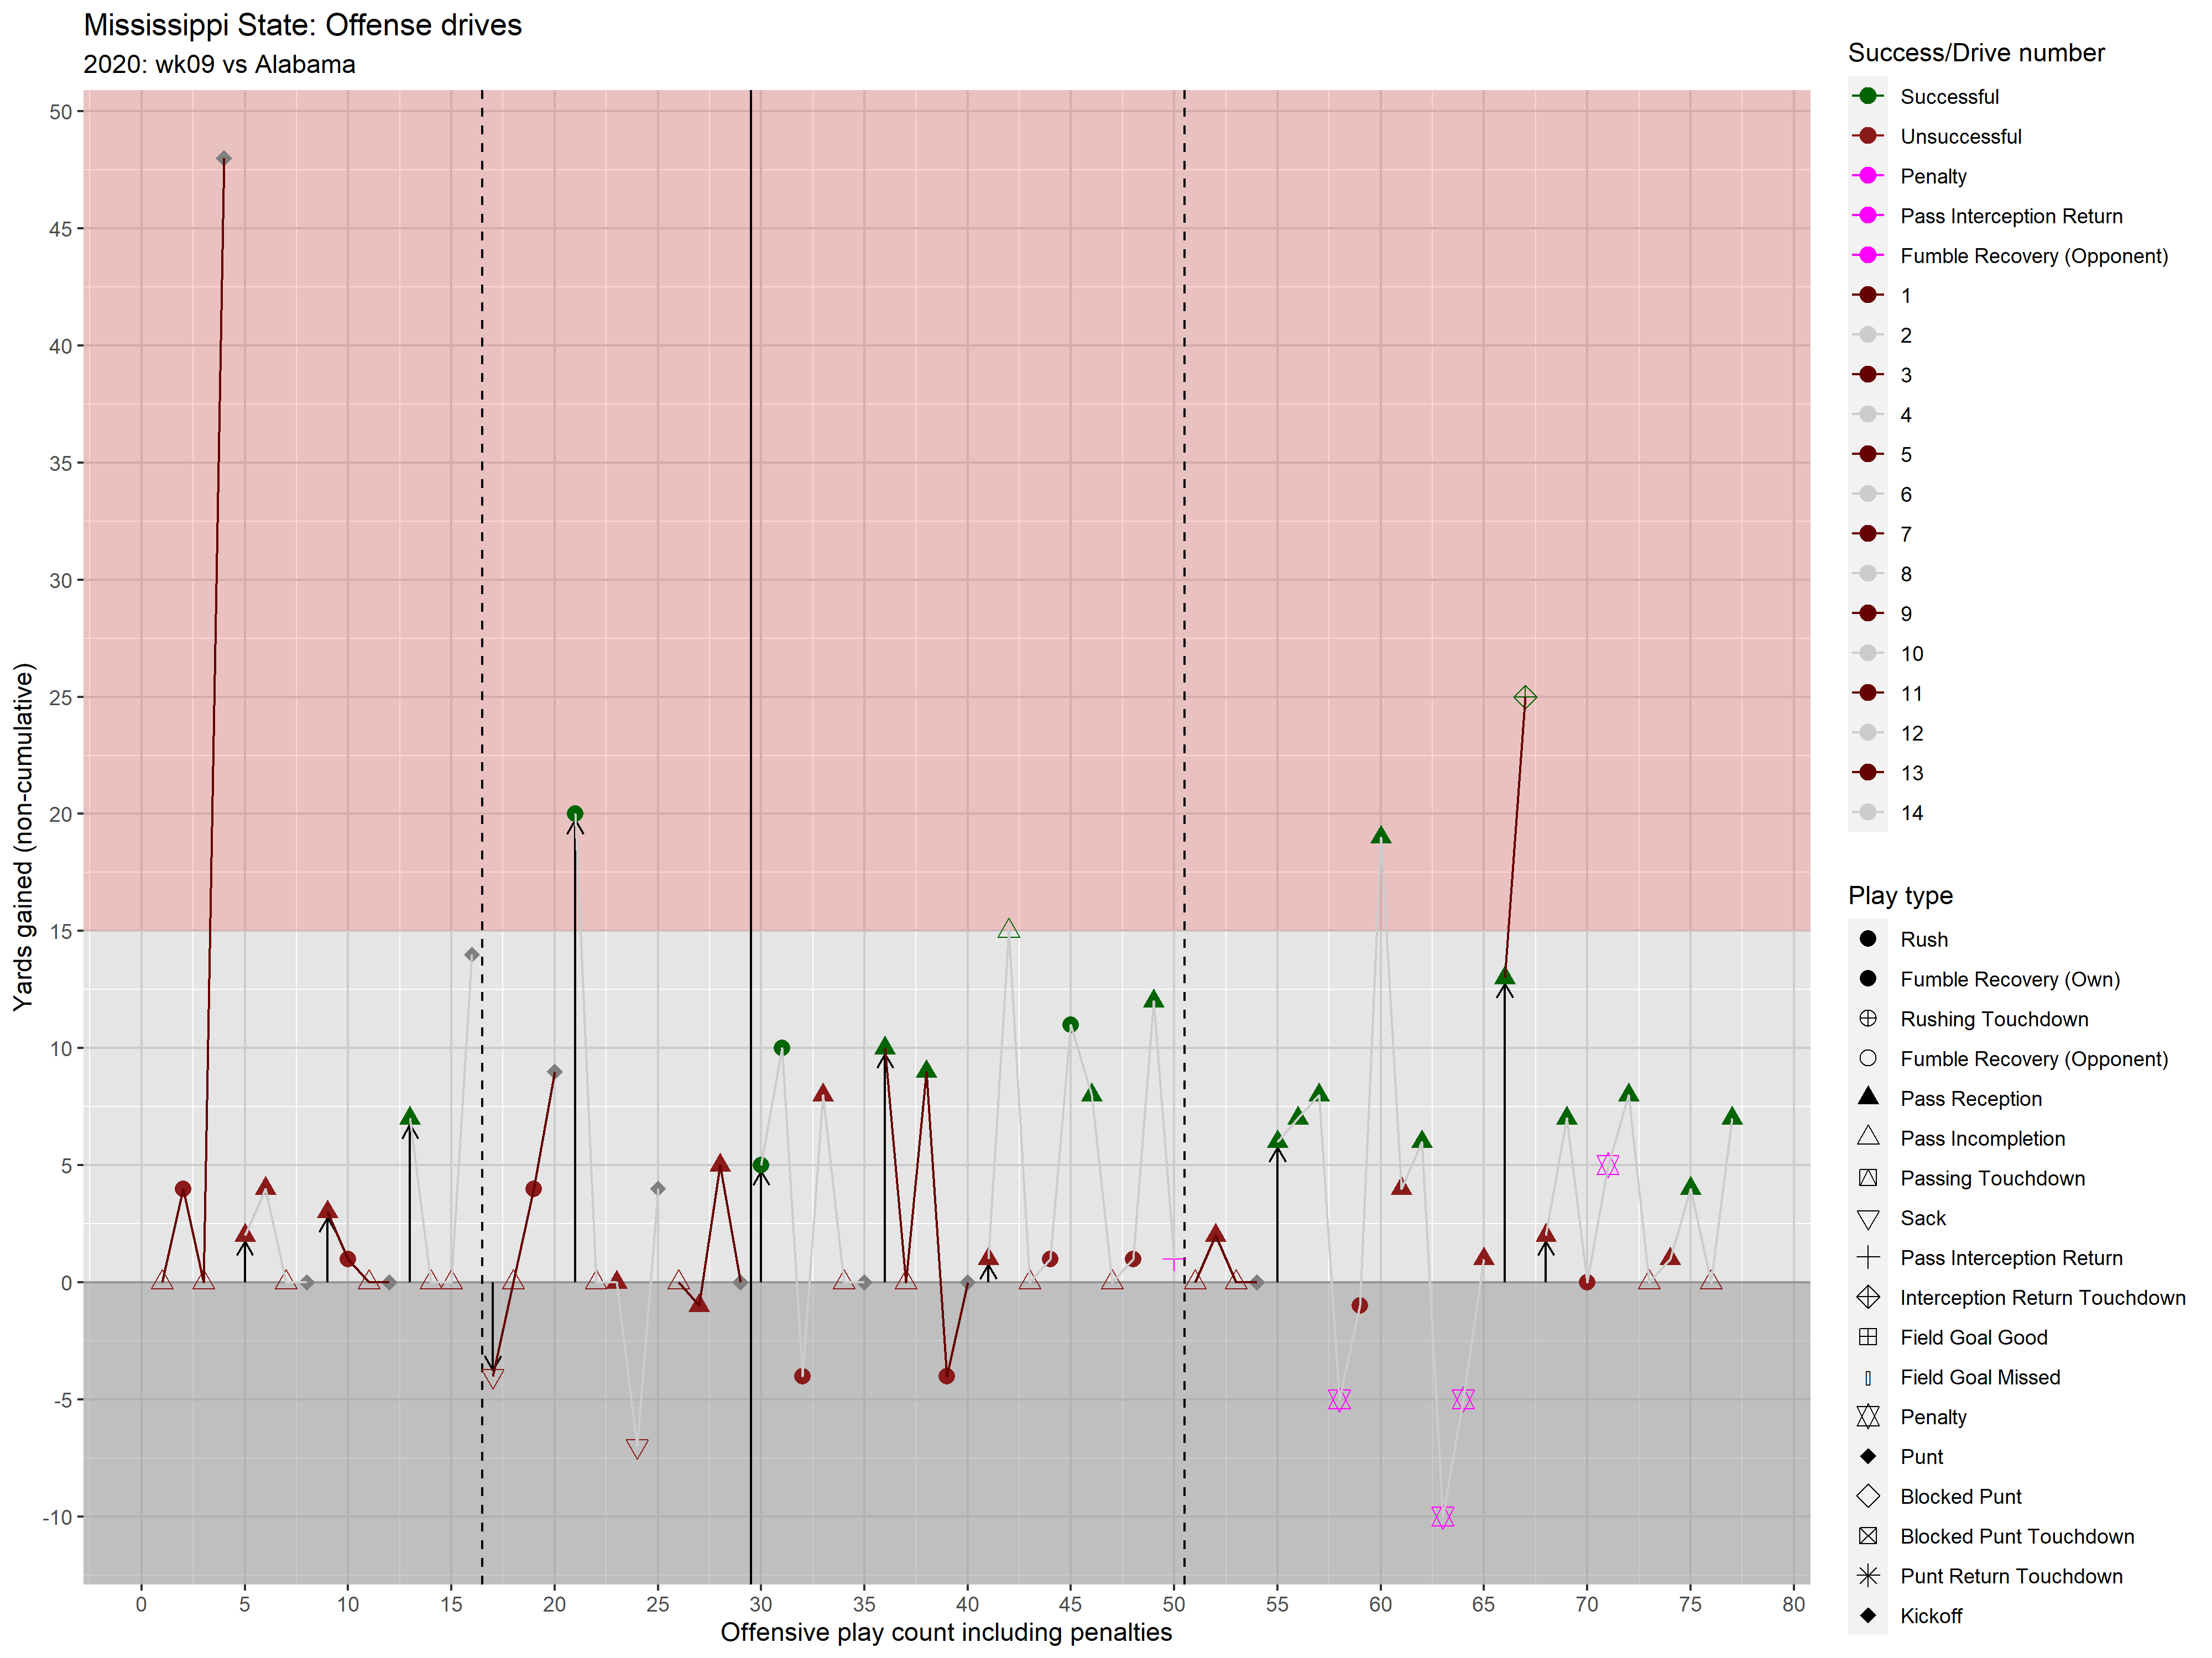This screenshot has width=2212, height=1658.
Task: Click the Field Goal Good legend icon
Action: coord(1867,1337)
